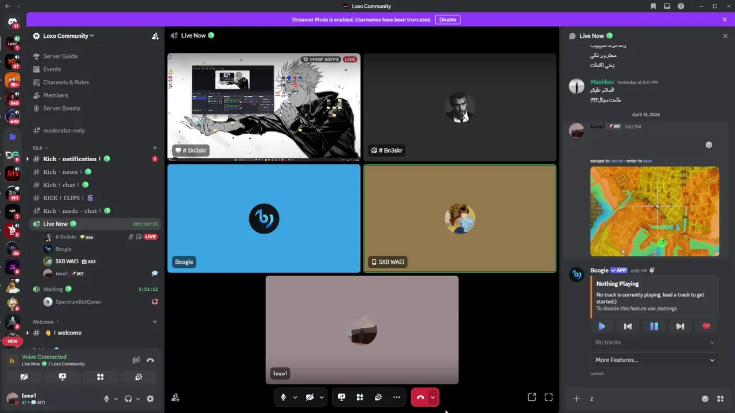Click the next track button in Boogie's player
Viewport: 735px width, 413px height.
pyautogui.click(x=680, y=326)
